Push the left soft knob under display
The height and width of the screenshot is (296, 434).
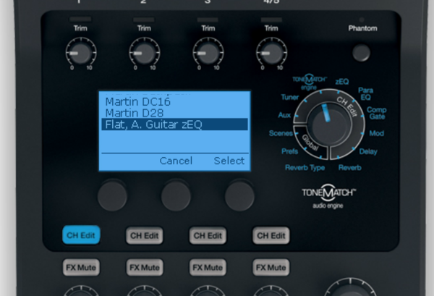click(x=112, y=195)
